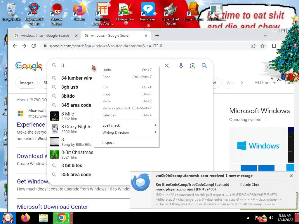Open Thunderbird freeCodeCamp message notification
Screen dimensions: 299x224
tap(213, 190)
